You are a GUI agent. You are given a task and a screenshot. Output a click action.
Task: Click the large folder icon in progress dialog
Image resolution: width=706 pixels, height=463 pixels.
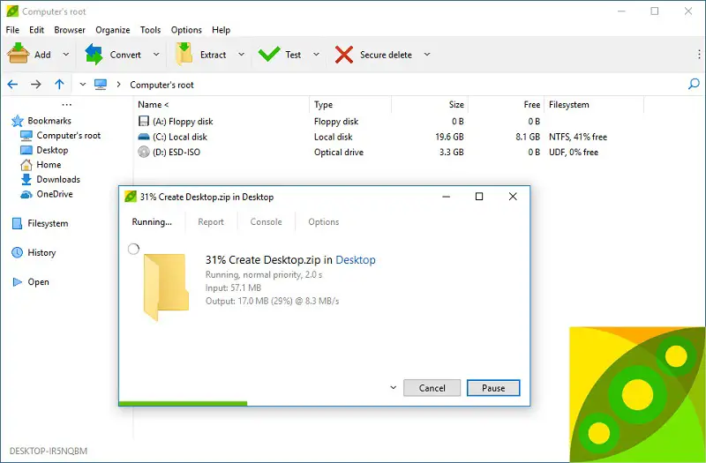166,288
